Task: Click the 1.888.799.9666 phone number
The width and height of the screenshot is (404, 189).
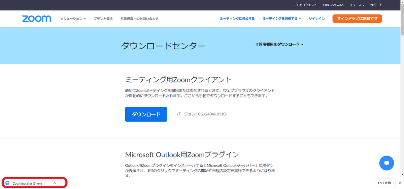Action: coord(333,5)
